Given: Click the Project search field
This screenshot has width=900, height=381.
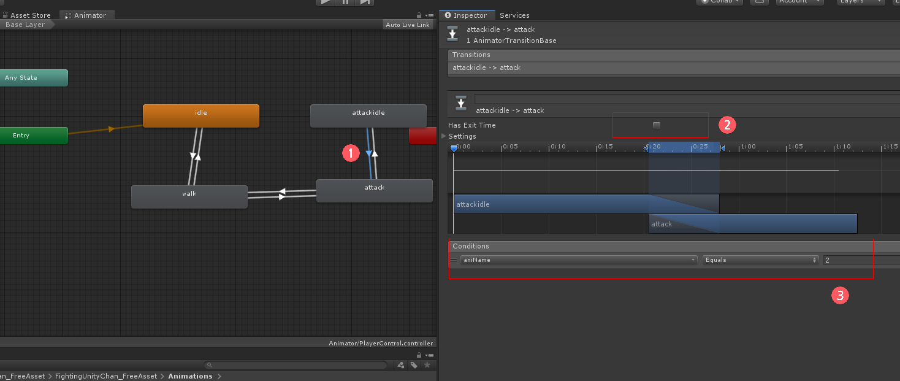Looking at the screenshot, I should click(296, 365).
